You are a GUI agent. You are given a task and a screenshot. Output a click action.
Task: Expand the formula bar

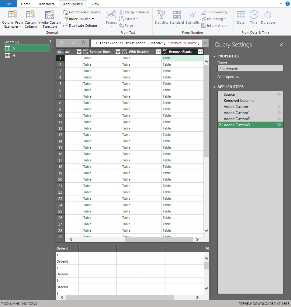coord(205,43)
